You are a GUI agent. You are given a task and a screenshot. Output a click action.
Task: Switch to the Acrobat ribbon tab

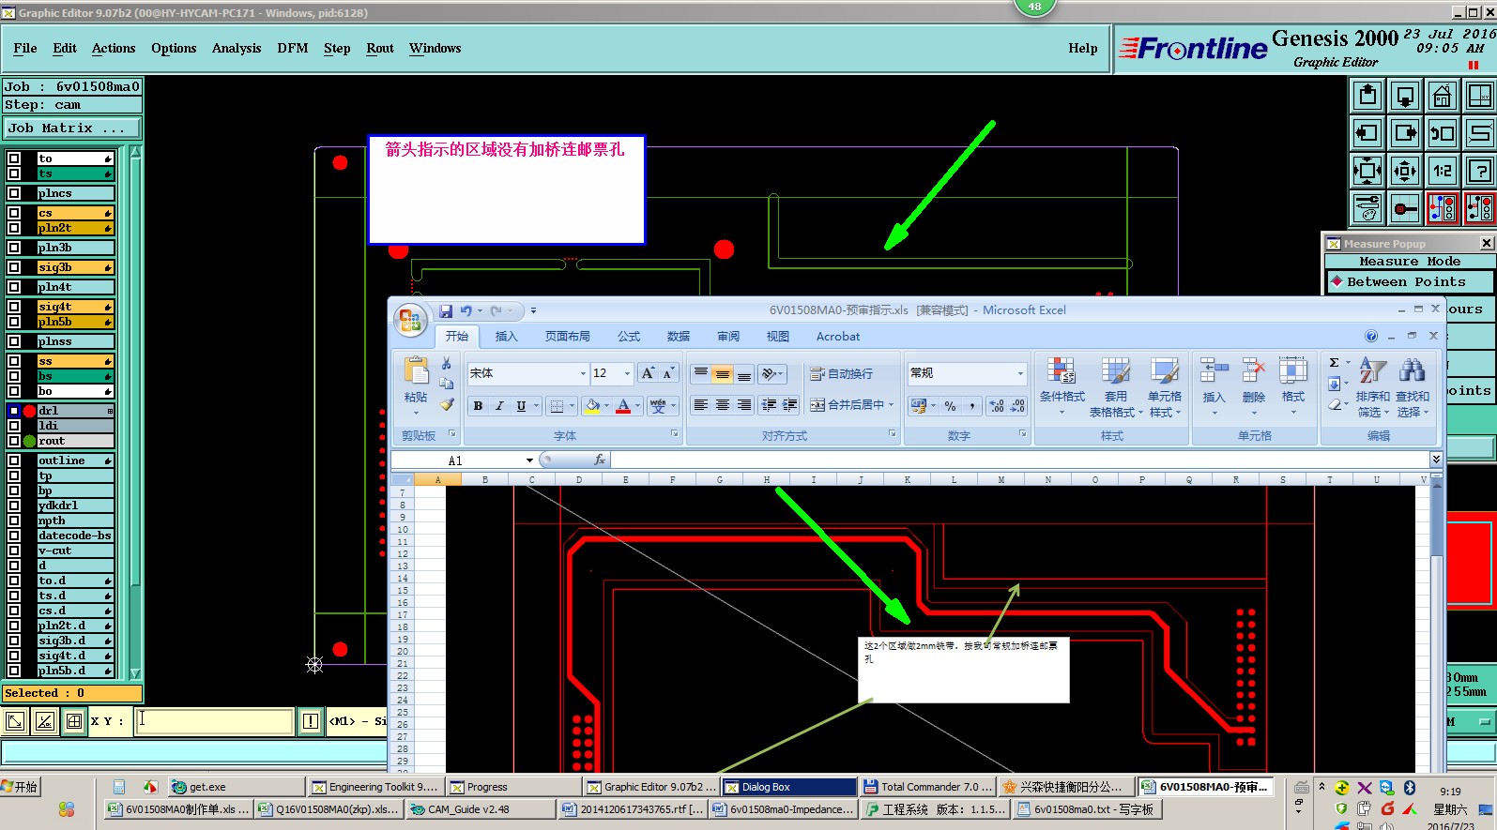click(x=838, y=337)
